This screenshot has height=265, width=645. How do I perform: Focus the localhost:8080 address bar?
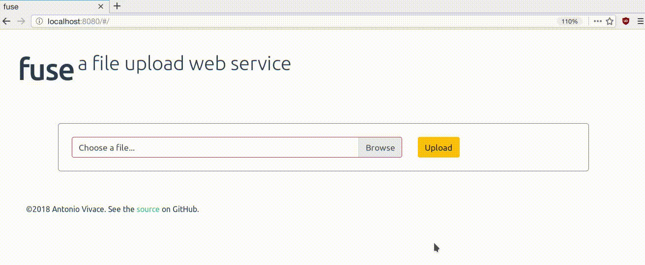pyautogui.click(x=295, y=22)
